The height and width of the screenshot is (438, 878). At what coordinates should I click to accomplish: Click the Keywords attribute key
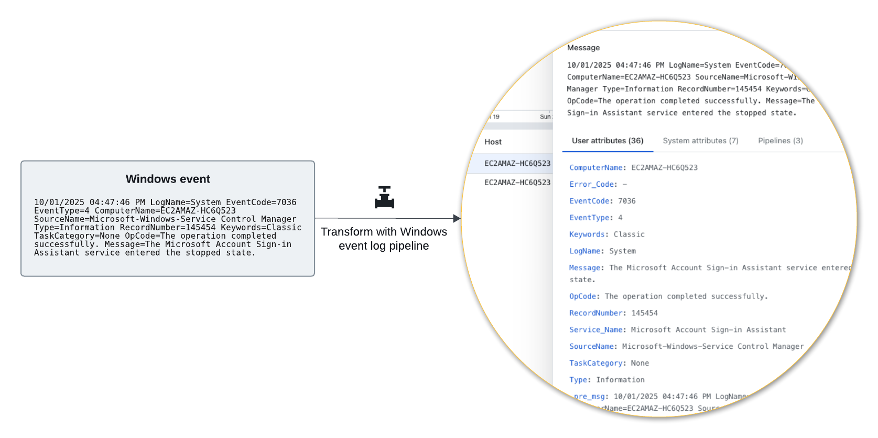pyautogui.click(x=587, y=234)
